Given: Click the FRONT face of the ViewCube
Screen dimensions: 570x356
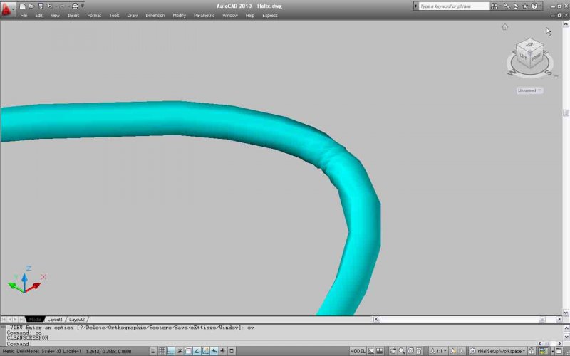Looking at the screenshot, I should coord(537,57).
